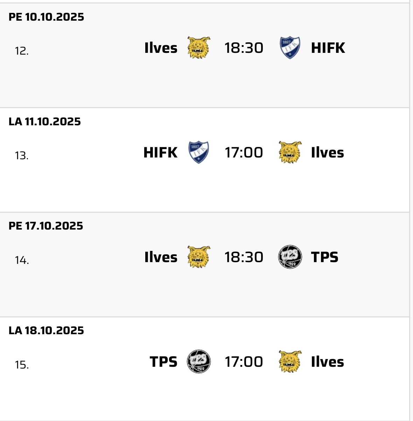Click the PE 10.10.2025 date header
The width and height of the screenshot is (413, 421).
[x=46, y=17]
